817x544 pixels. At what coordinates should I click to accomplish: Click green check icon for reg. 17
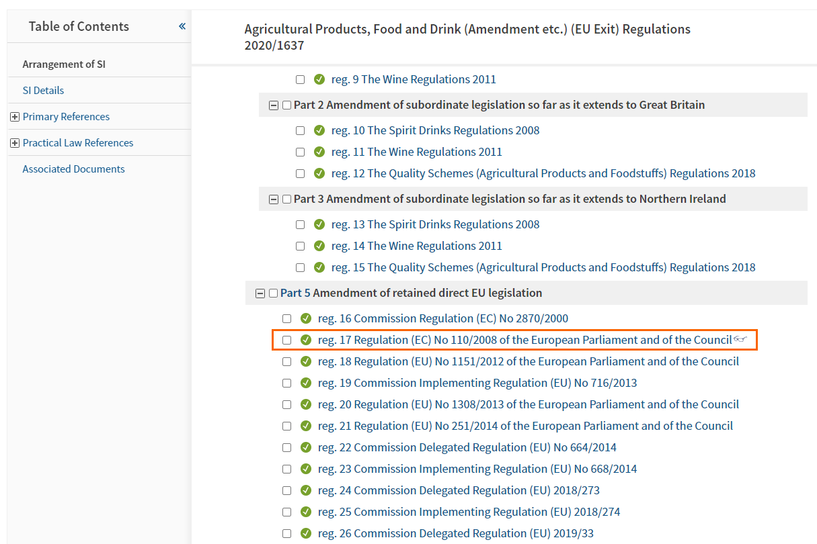pyautogui.click(x=306, y=340)
